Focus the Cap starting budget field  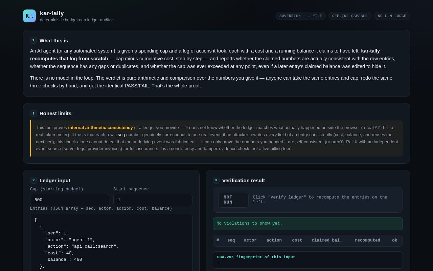click(70, 200)
